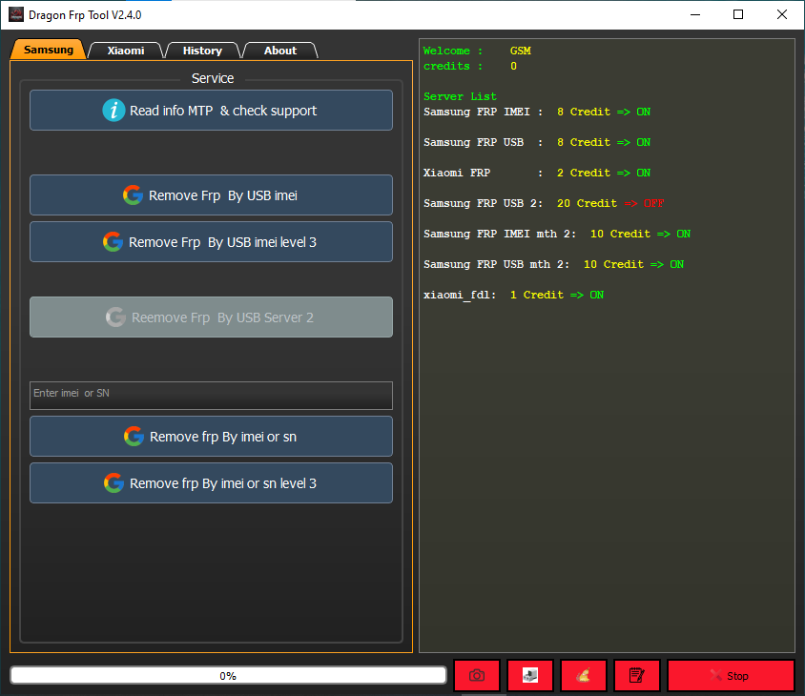This screenshot has height=696, width=805.
Task: Switch to the Xiaomi tab
Action: point(125,51)
